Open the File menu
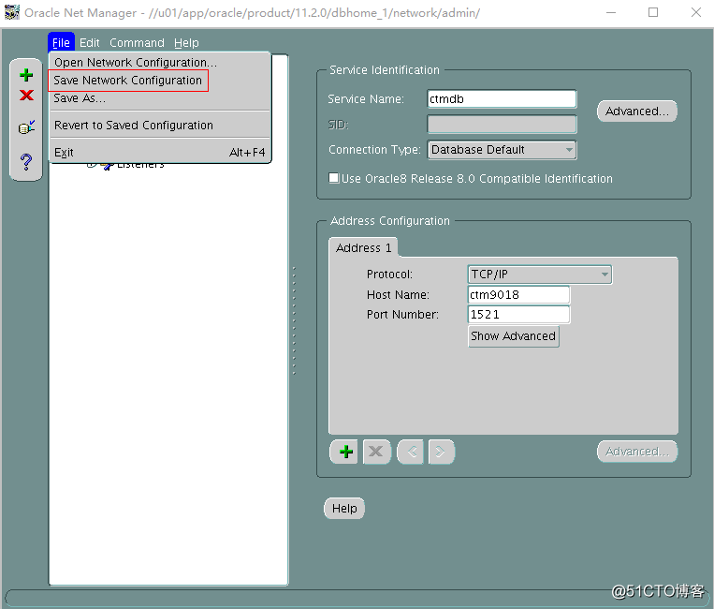Viewport: 714px width, 609px height. tap(61, 43)
